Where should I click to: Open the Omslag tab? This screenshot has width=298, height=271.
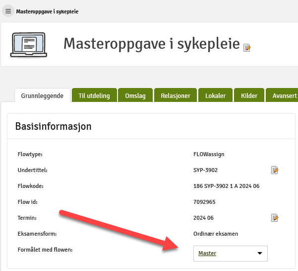point(135,96)
